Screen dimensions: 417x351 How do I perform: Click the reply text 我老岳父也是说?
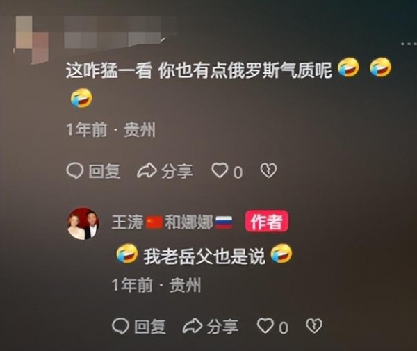(204, 256)
